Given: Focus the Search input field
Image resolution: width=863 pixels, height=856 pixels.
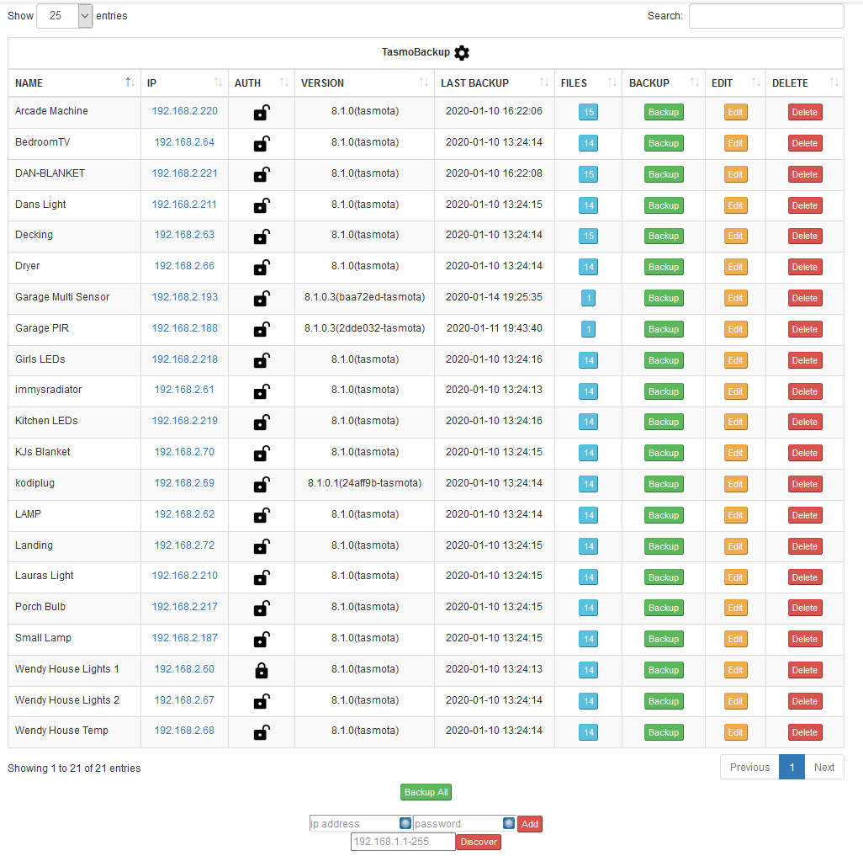Looking at the screenshot, I should (x=766, y=16).
